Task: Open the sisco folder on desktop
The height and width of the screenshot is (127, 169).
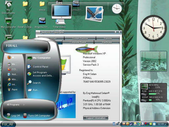Action: 42,6
